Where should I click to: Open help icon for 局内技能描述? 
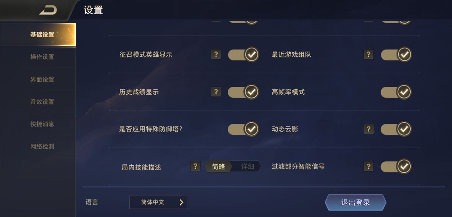click(196, 166)
